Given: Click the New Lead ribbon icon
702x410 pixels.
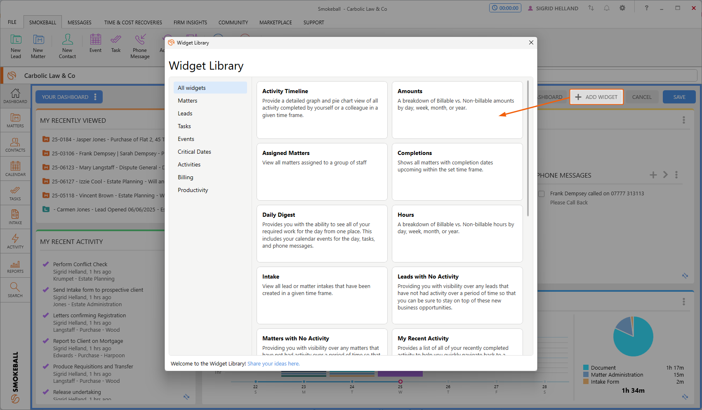Looking at the screenshot, I should 16,46.
